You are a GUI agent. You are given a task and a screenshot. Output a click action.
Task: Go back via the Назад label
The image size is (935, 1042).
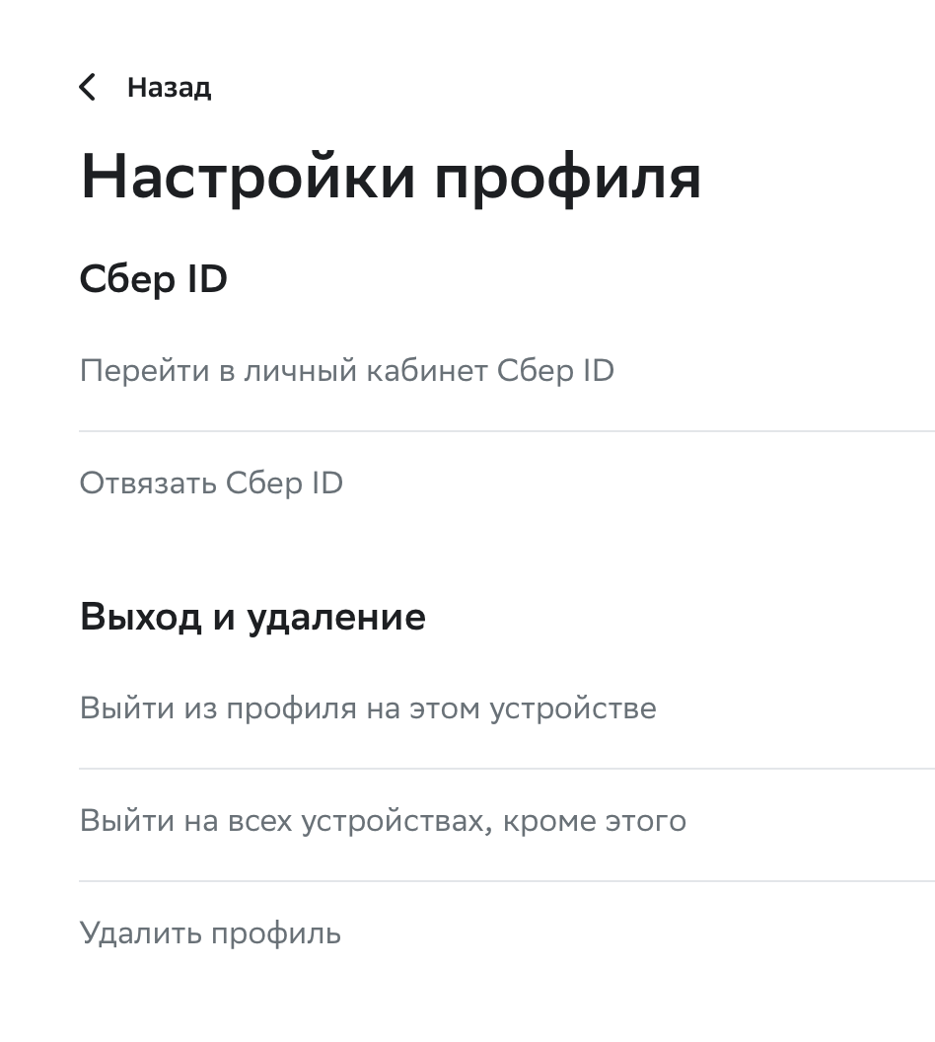(x=170, y=88)
